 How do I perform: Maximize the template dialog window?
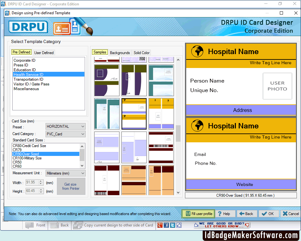[x=281, y=13]
